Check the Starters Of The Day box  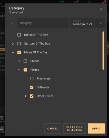[19, 44]
